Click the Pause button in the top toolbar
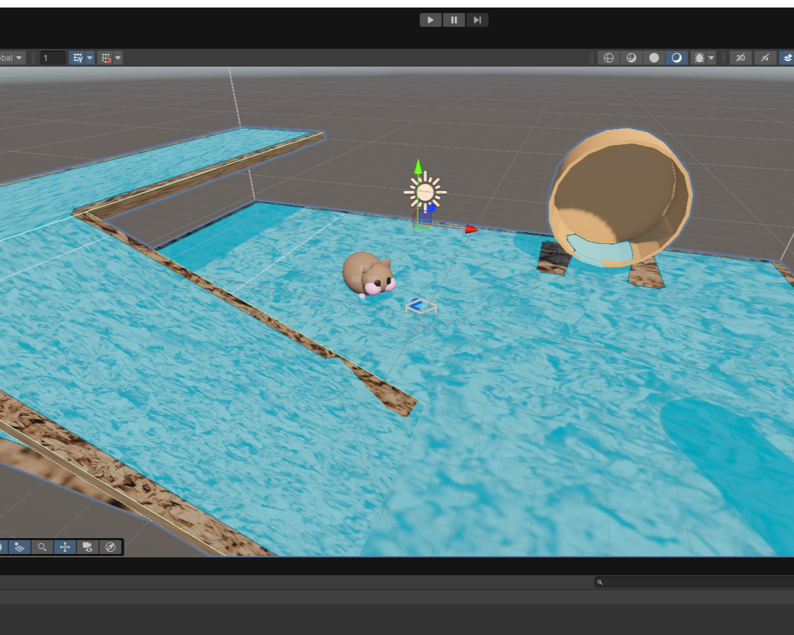This screenshot has width=794, height=635. coord(454,20)
